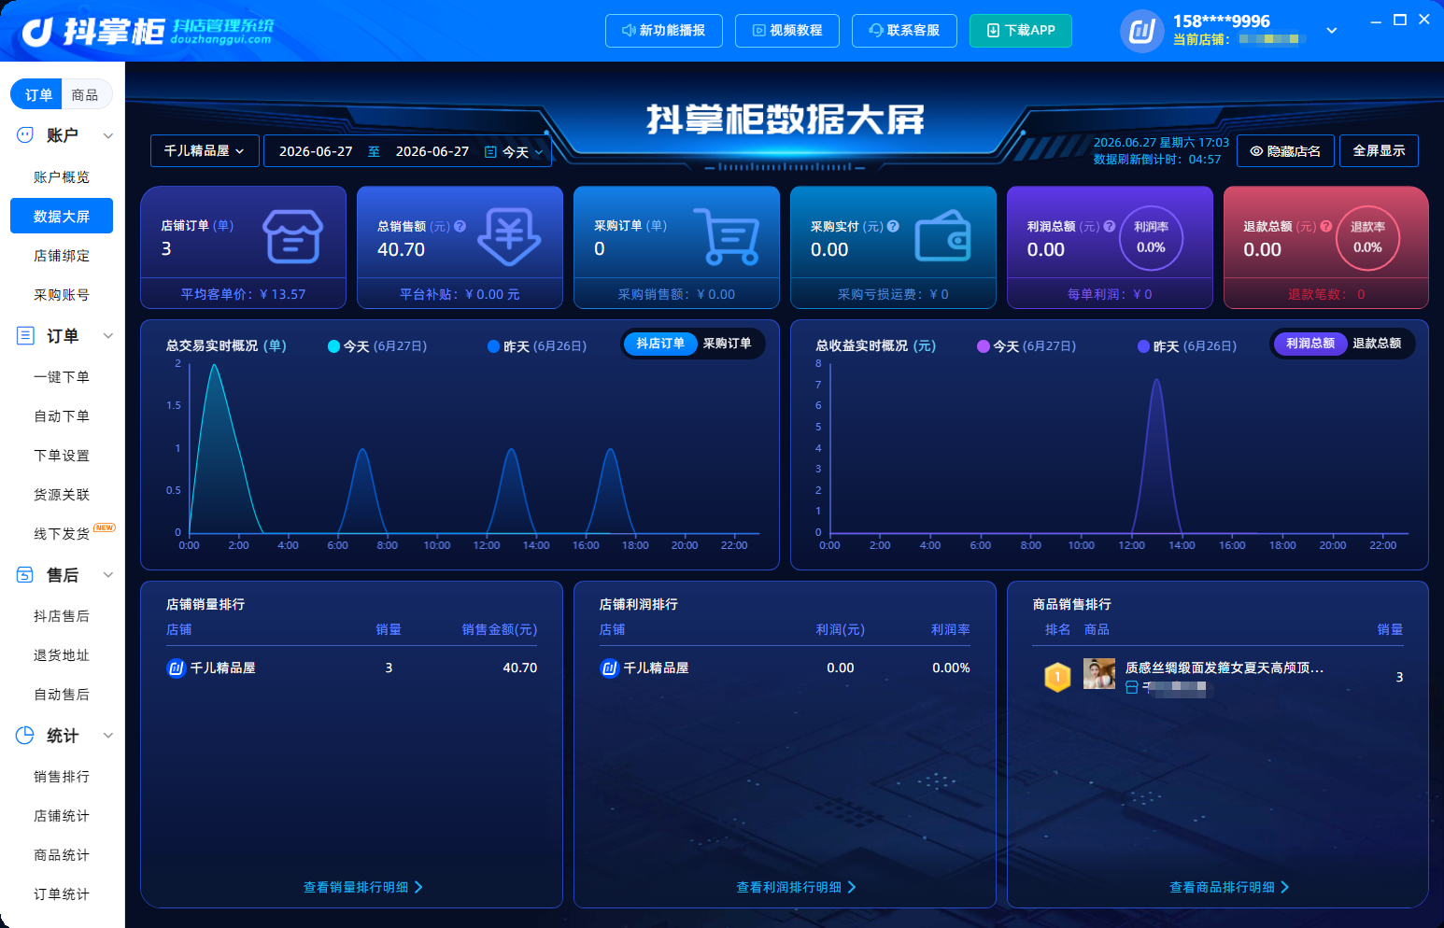
Task: Open 销售排行 in the sidebar
Action: coord(62,777)
